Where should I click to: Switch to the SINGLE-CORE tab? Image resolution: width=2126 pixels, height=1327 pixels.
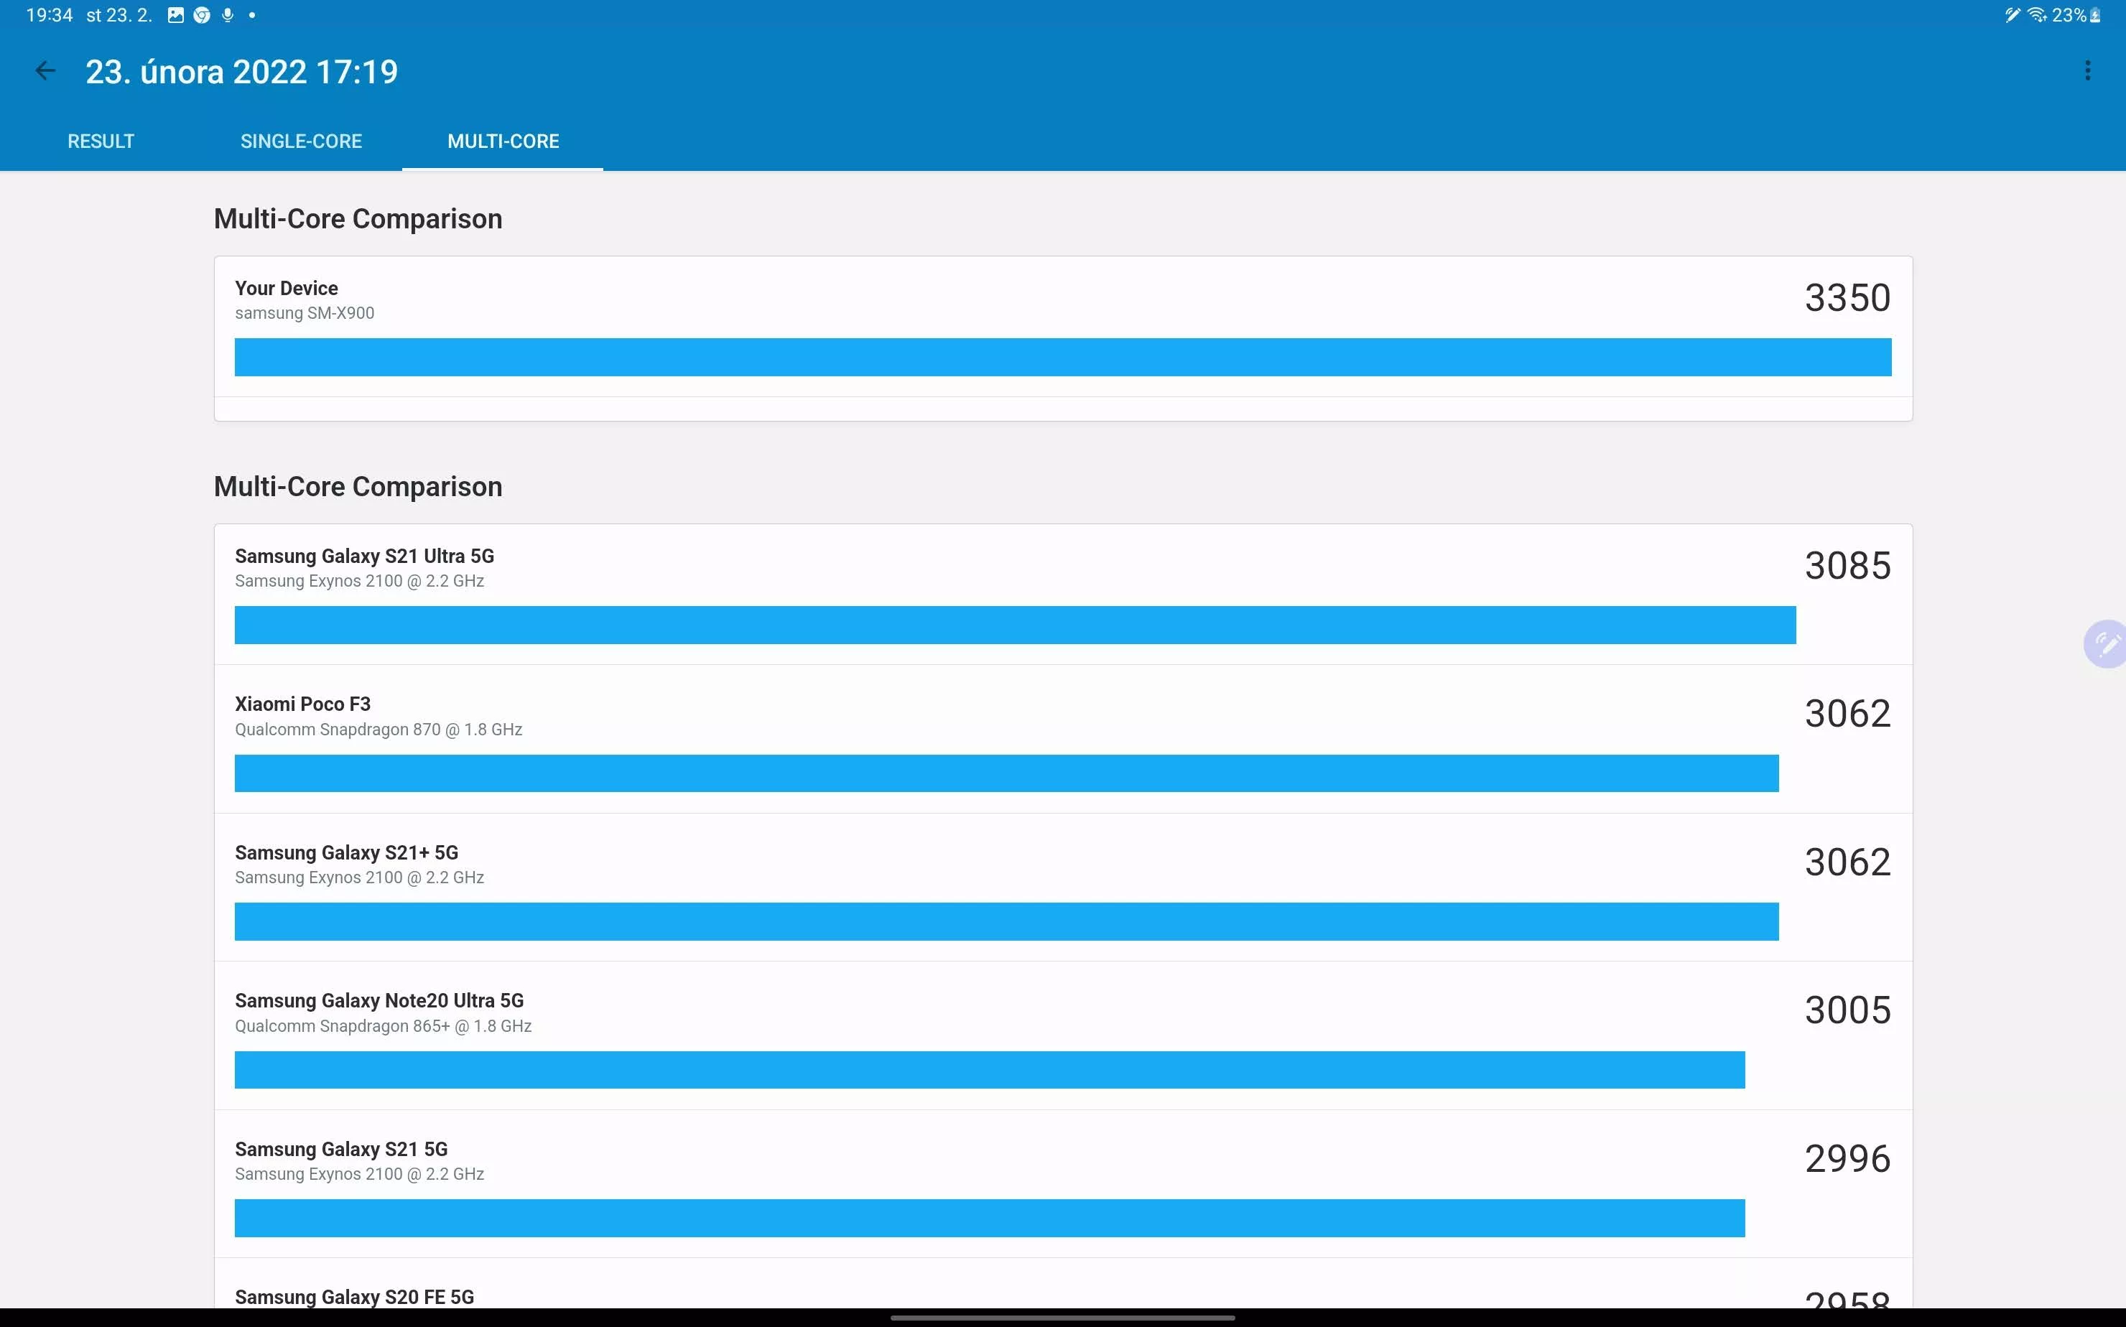(x=301, y=141)
